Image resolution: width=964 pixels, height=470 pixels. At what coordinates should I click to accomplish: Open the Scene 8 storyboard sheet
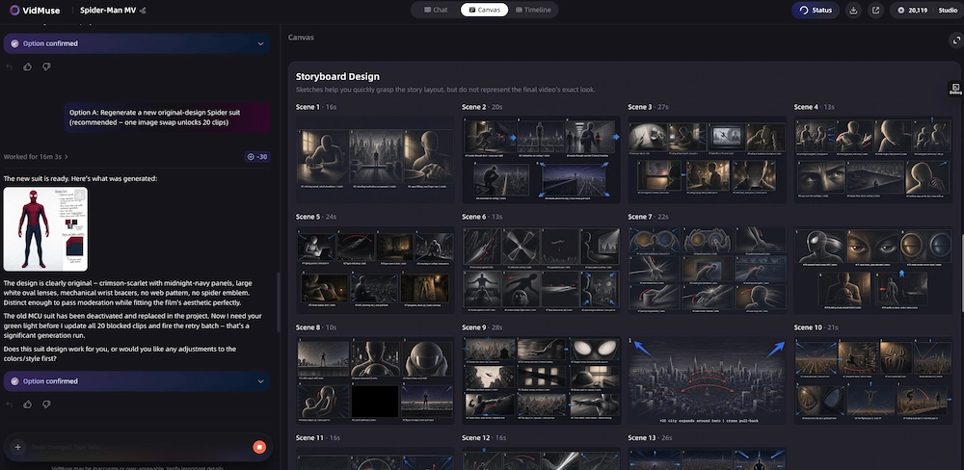[x=375, y=380]
